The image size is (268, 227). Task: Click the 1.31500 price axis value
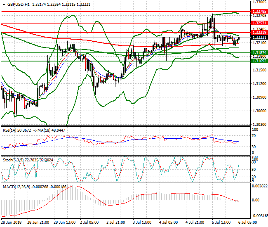coord(259,70)
